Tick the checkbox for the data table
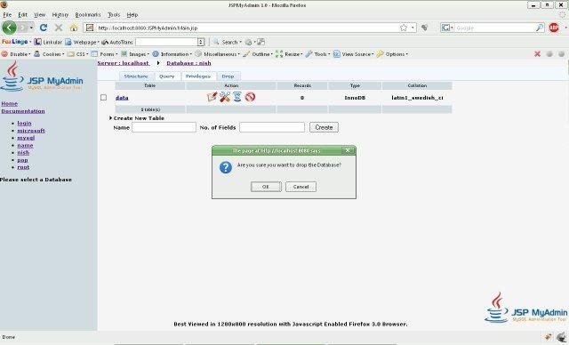 (x=103, y=97)
